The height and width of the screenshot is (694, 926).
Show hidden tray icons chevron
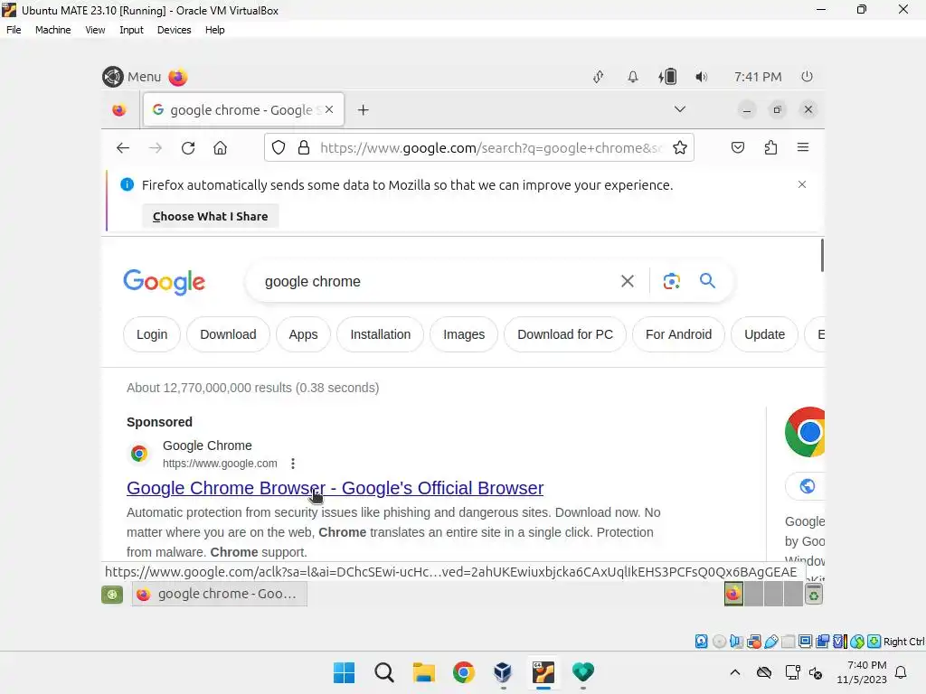[734, 672]
